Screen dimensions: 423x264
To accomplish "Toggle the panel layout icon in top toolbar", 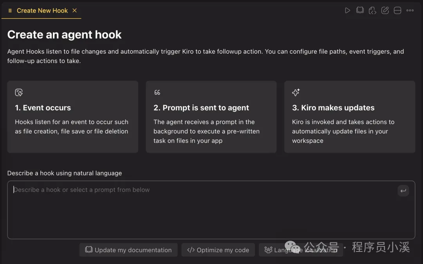I will 398,11.
